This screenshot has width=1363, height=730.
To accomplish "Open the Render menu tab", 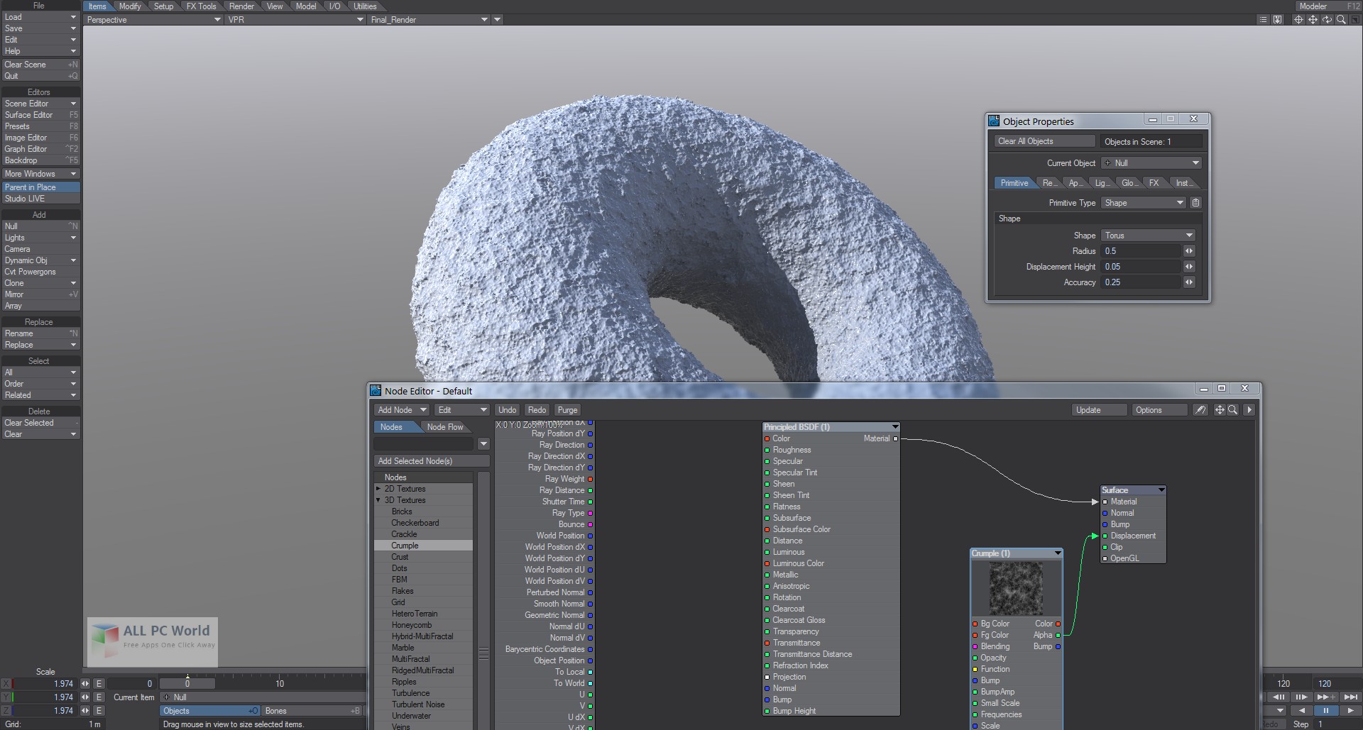I will click(241, 6).
